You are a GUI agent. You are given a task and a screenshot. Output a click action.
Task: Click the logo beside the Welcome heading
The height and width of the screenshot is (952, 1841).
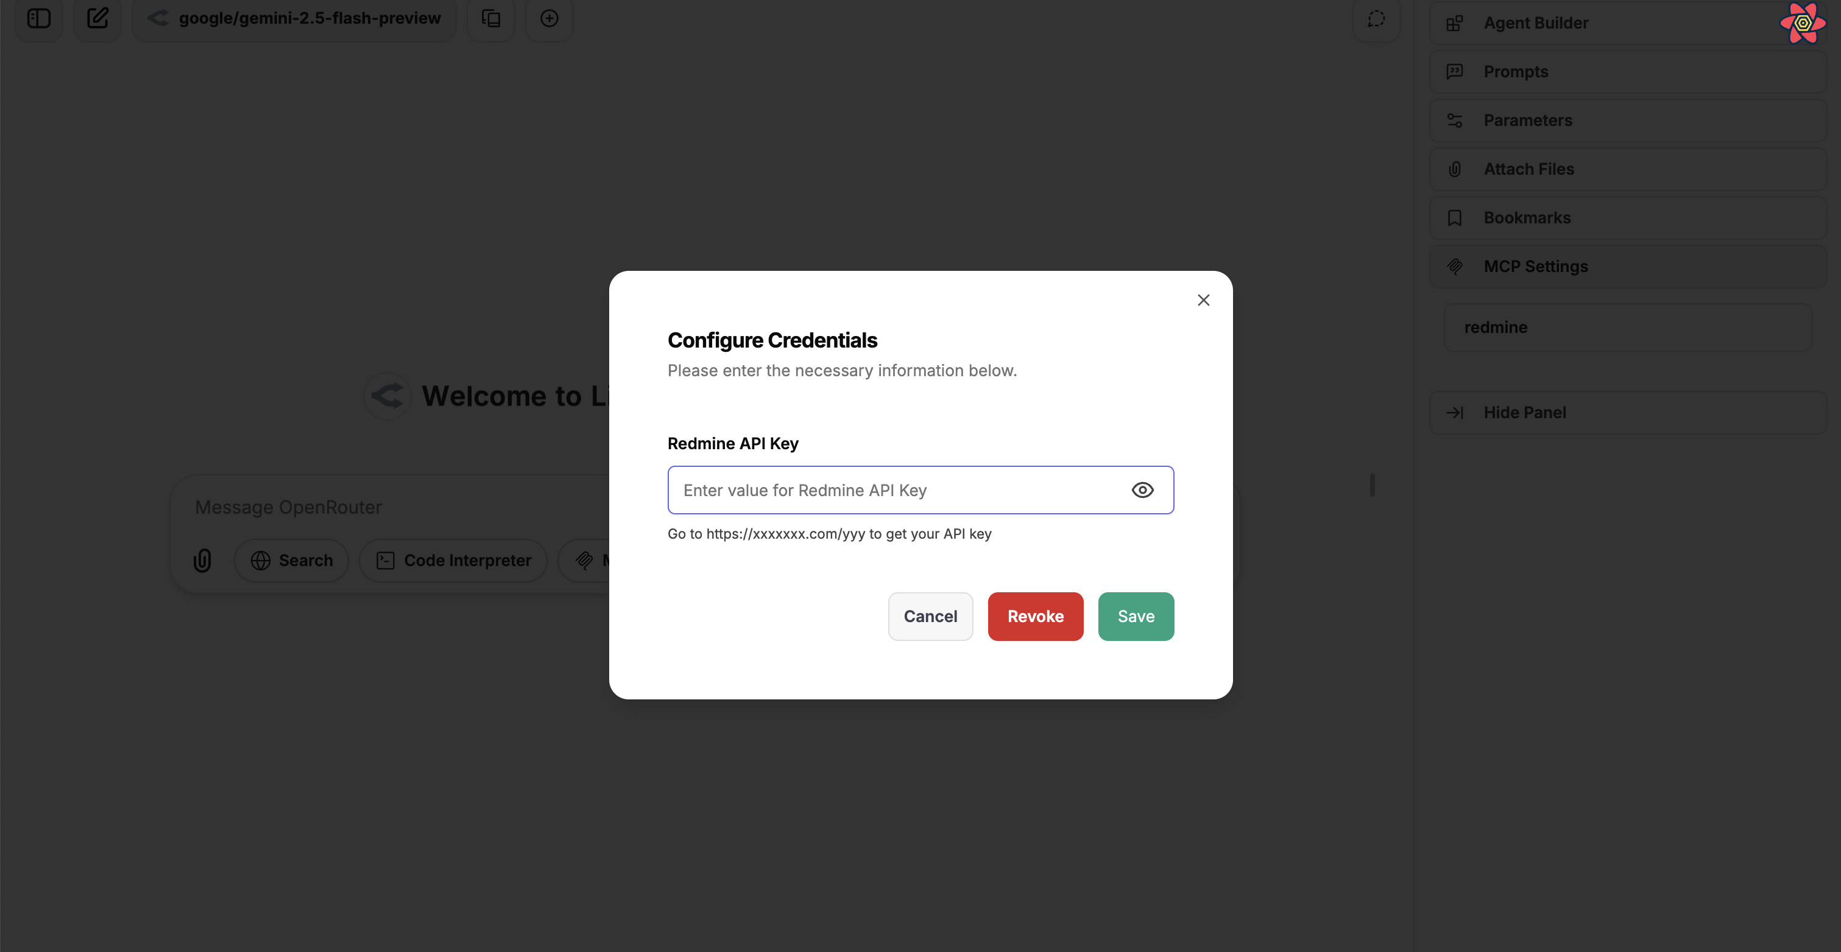point(387,396)
